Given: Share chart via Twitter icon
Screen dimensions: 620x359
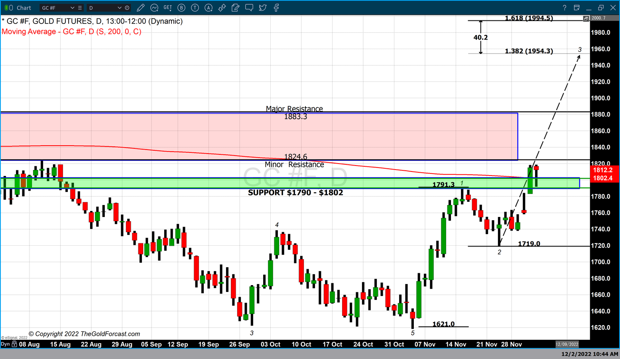Looking at the screenshot, I should pyautogui.click(x=262, y=8).
